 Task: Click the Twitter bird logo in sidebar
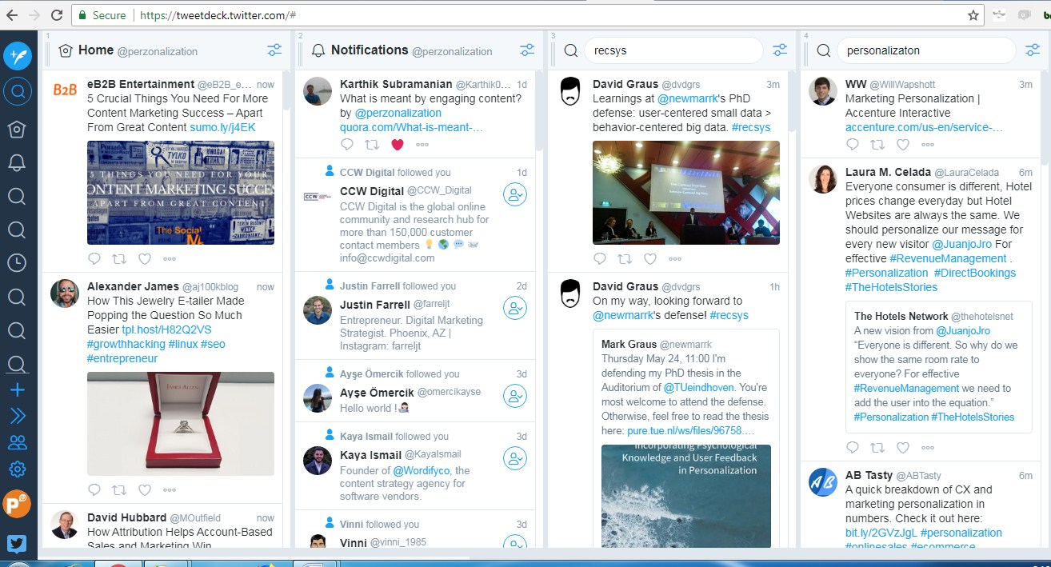pos(17,544)
